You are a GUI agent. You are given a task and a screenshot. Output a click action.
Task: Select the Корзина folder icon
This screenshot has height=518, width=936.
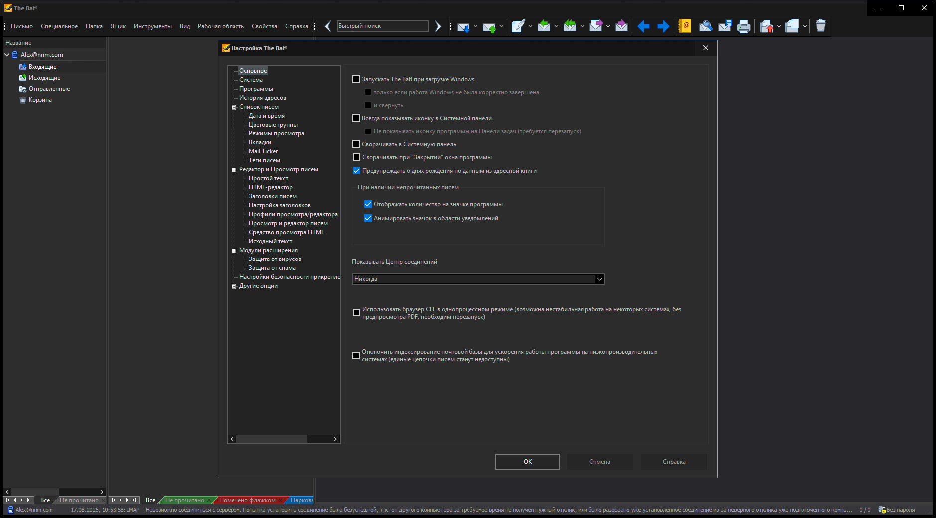[23, 100]
